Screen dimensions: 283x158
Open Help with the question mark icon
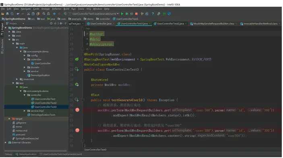point(153,14)
